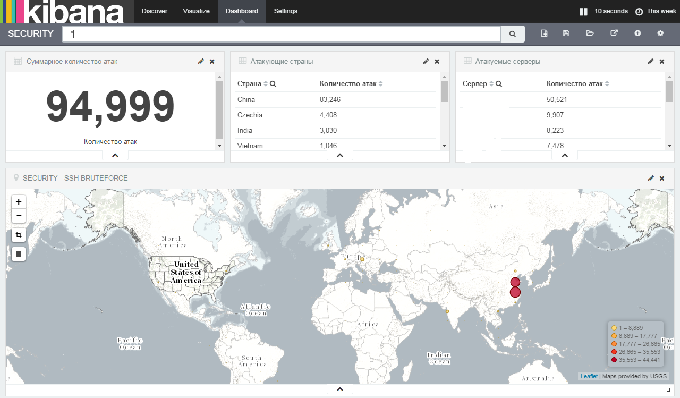This screenshot has width=680, height=398.
Task: Open dashboard options gear
Action: tap(660, 33)
